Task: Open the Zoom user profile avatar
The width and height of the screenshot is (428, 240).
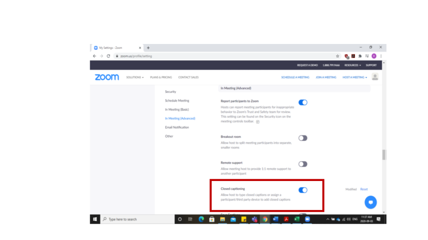Action: (x=375, y=77)
